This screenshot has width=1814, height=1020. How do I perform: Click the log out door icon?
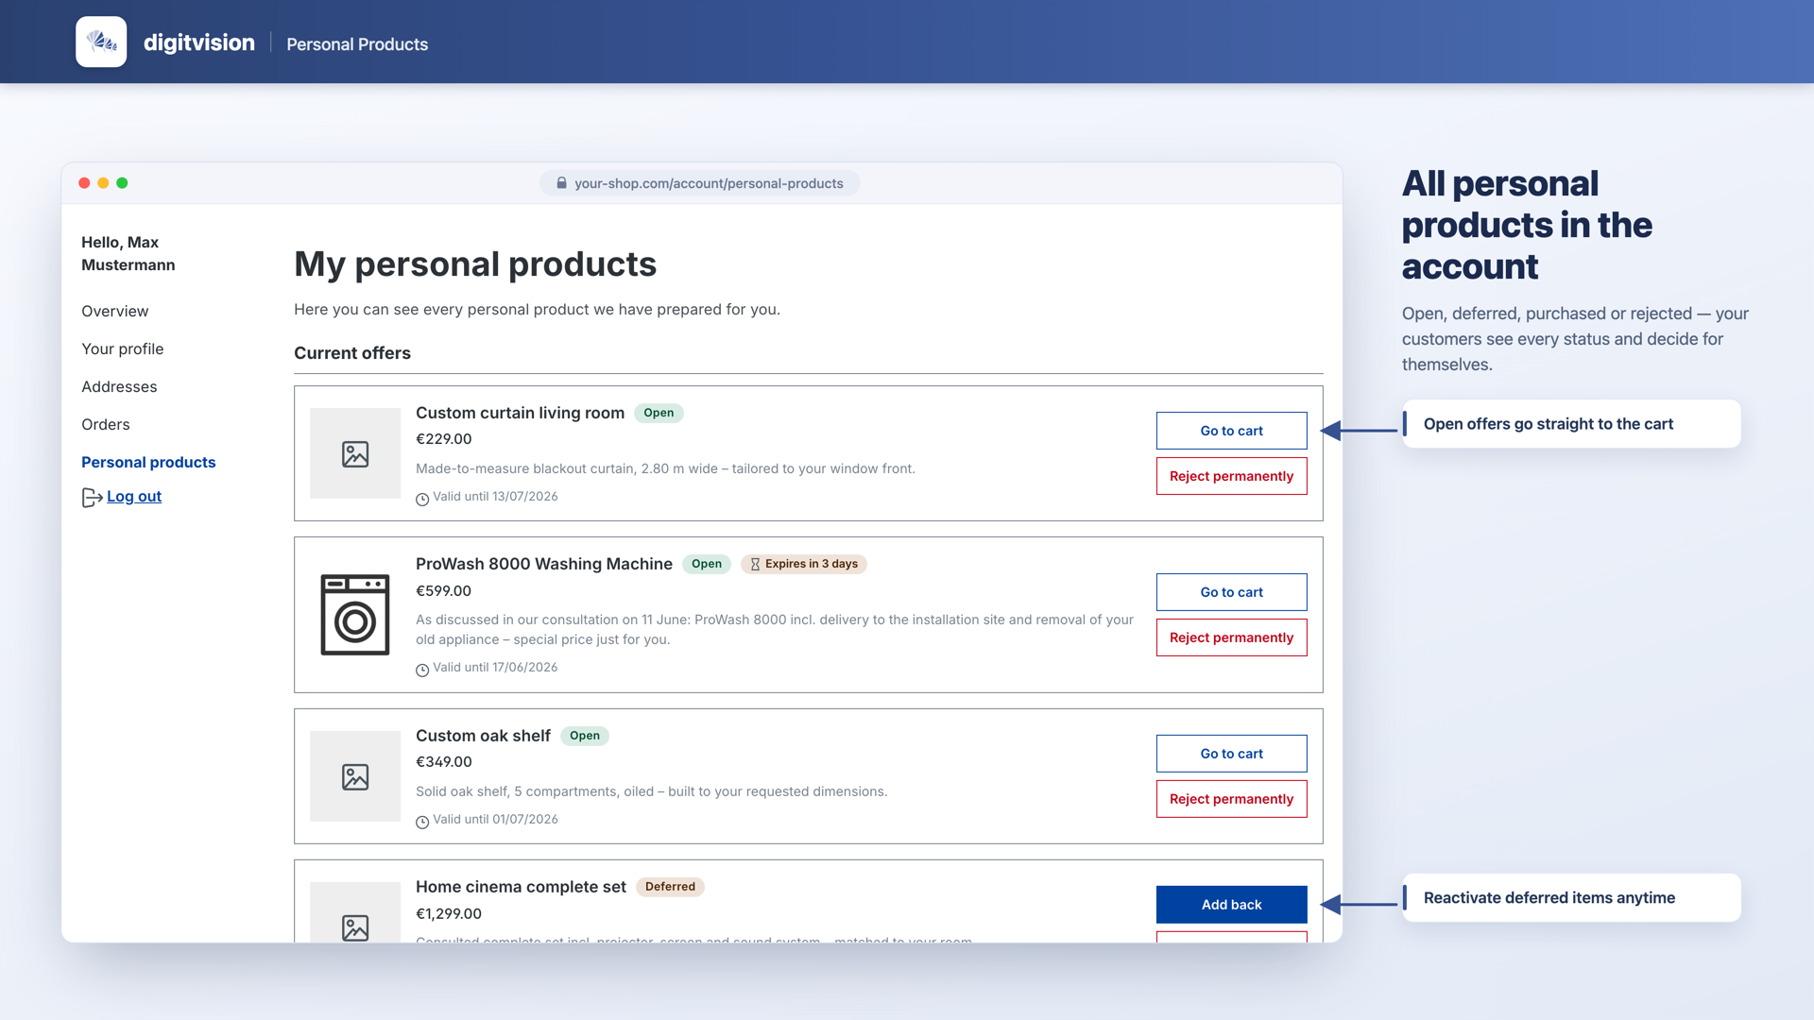[92, 497]
